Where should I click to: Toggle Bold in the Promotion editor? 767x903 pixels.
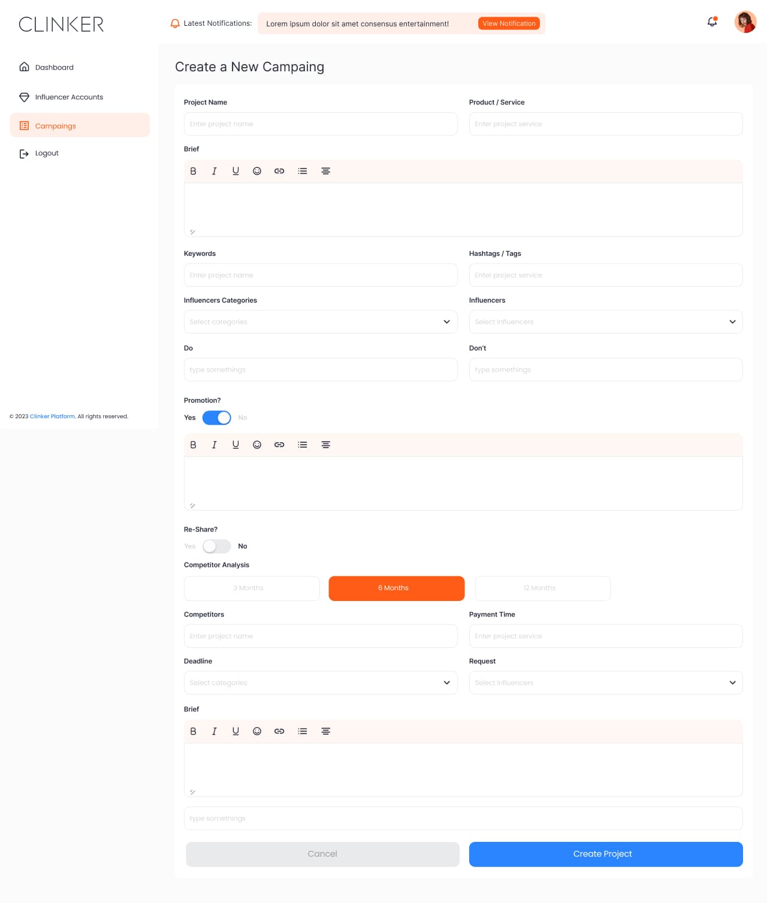click(x=193, y=445)
